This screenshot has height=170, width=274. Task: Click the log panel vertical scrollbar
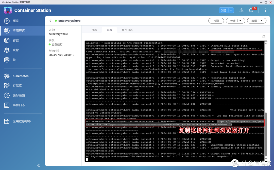click(x=266, y=134)
